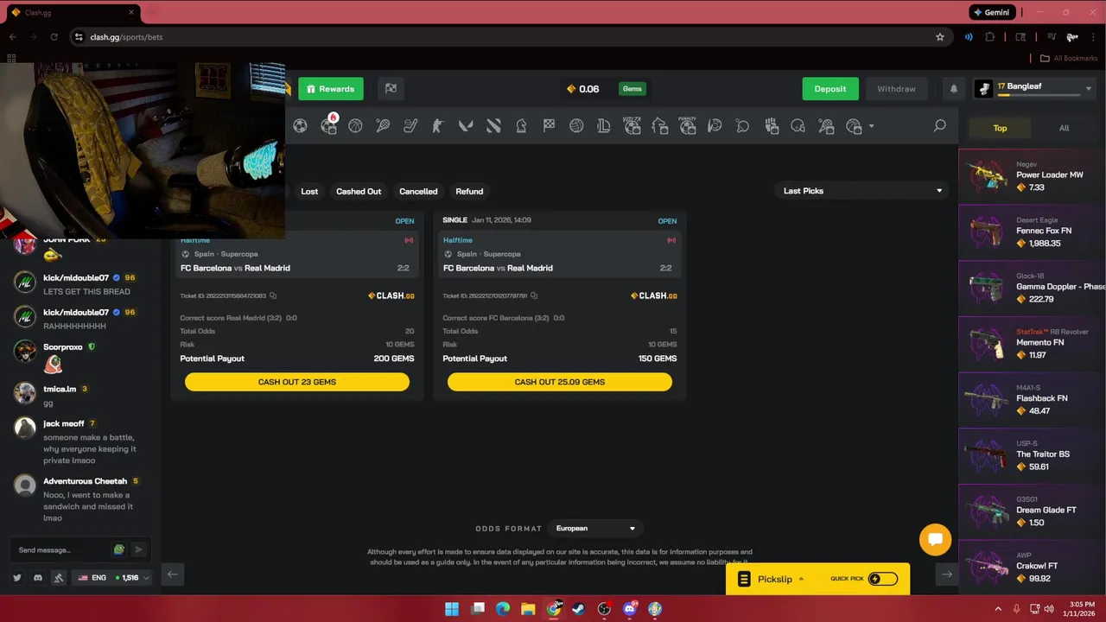
Task: Open the Twitter link in chat footer
Action: [17, 578]
